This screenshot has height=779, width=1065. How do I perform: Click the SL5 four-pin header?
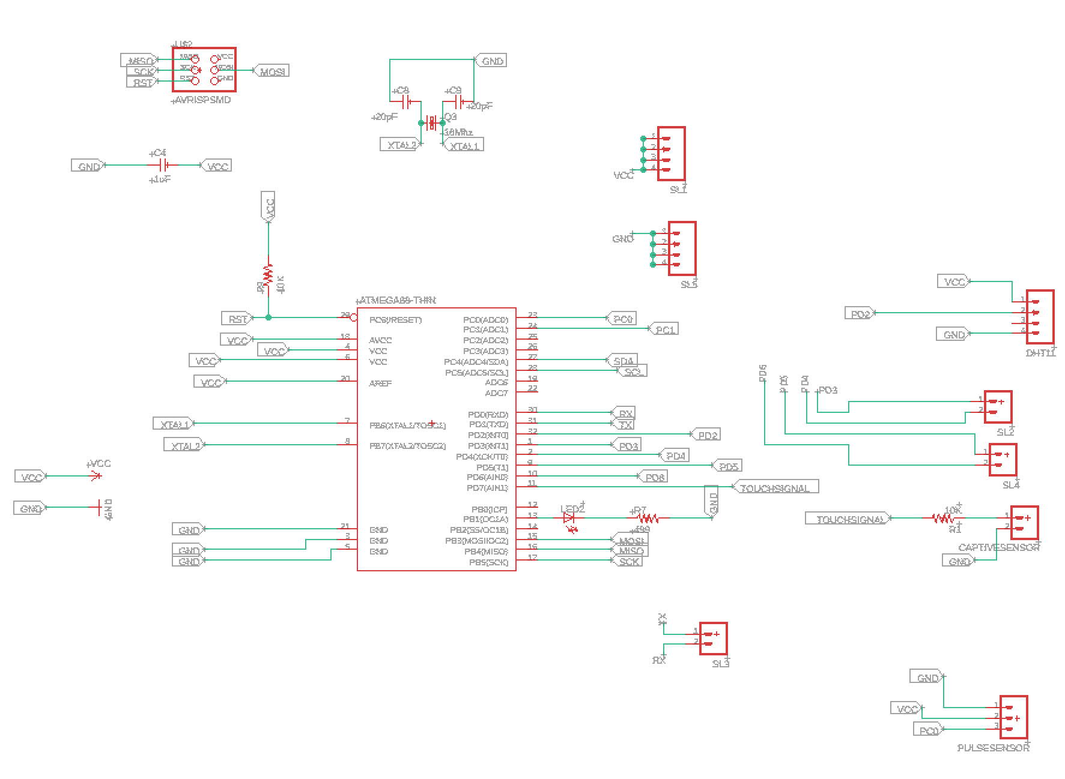coord(682,248)
